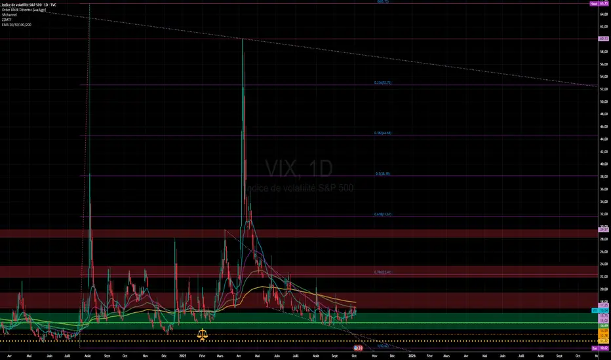The image size is (611, 360).
Task: Click the 0.382 Fibonacci level label
Action: tap(383, 133)
